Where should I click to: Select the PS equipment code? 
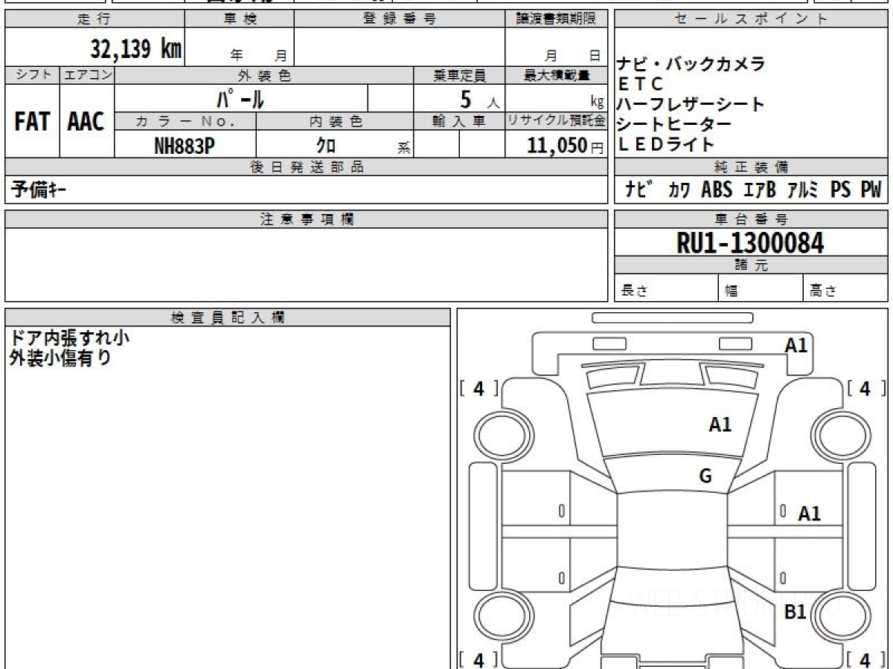tap(841, 190)
